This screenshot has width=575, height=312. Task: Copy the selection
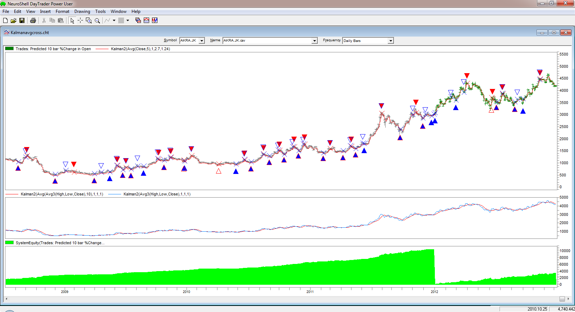(x=52, y=20)
